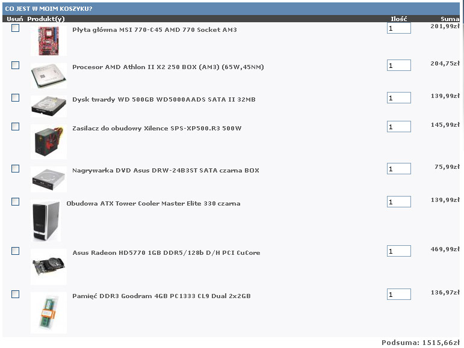
Task: Edit quantity field for MSI motherboard
Action: (399, 28)
